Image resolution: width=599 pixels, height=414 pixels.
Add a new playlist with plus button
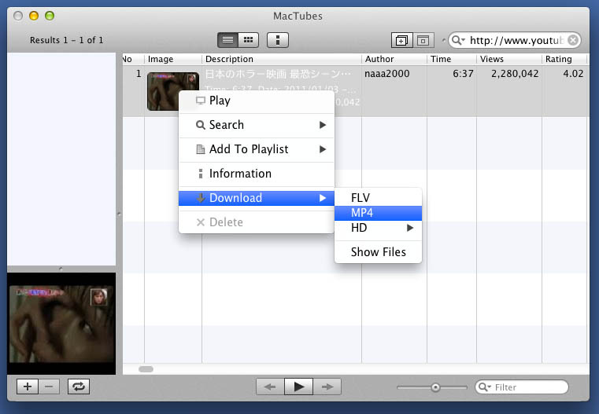[28, 387]
